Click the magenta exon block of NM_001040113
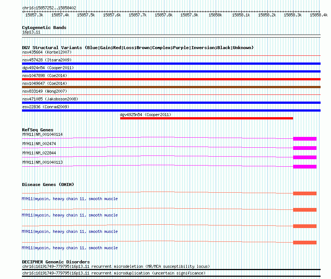Image resolution: width=331 pixels, height=279 pixels. coord(305,167)
